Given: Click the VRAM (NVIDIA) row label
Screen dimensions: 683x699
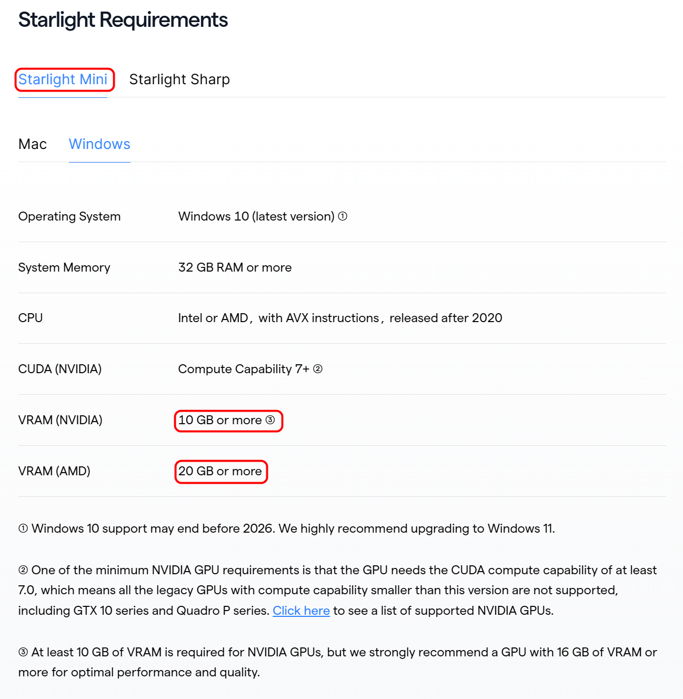Looking at the screenshot, I should pos(61,420).
